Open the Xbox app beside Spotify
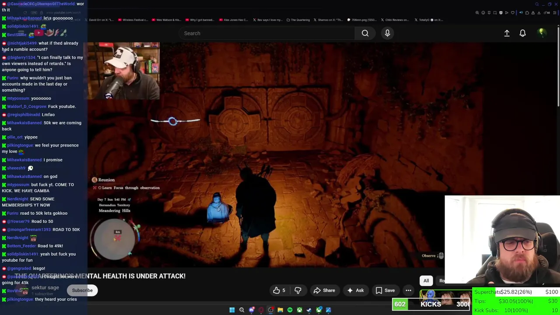 299,310
